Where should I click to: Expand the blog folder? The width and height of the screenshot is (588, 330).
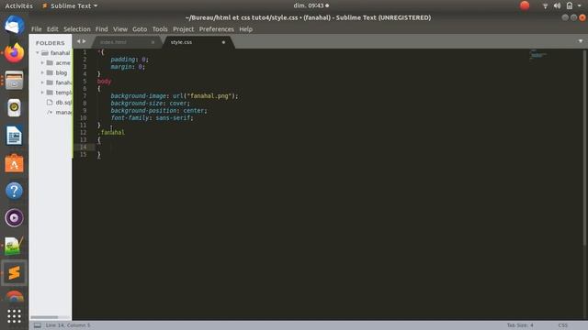[42, 72]
